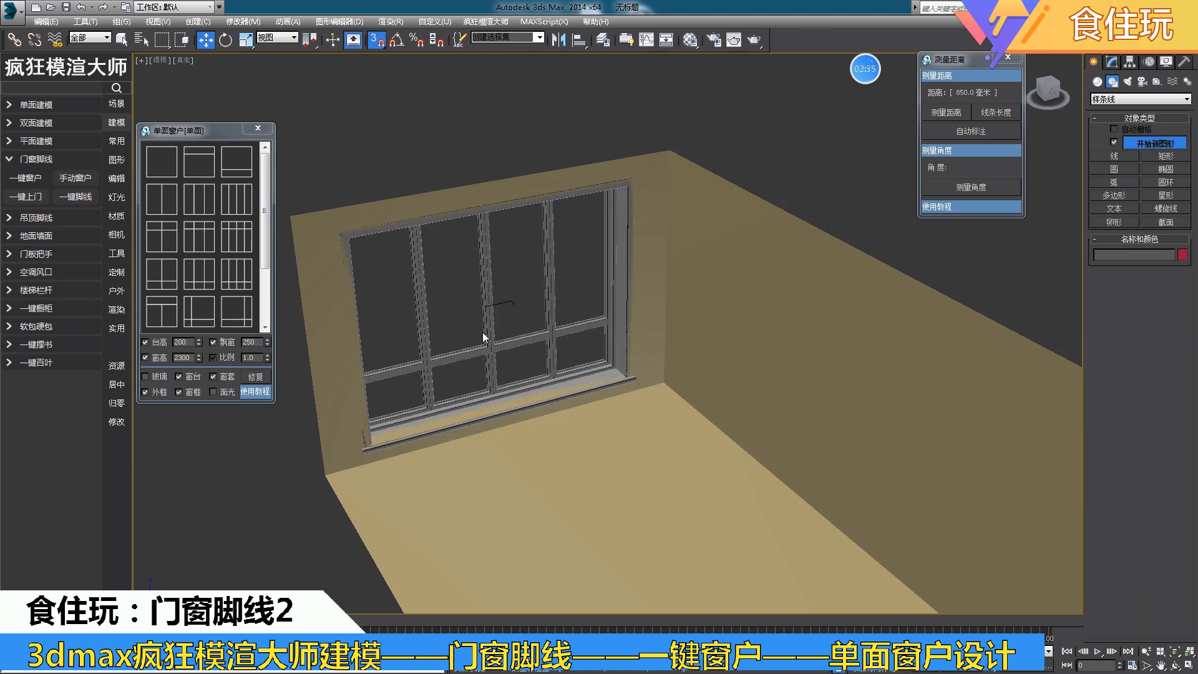The width and height of the screenshot is (1198, 674).
Task: Select the Rotate tool in the toolbar
Action: point(225,40)
